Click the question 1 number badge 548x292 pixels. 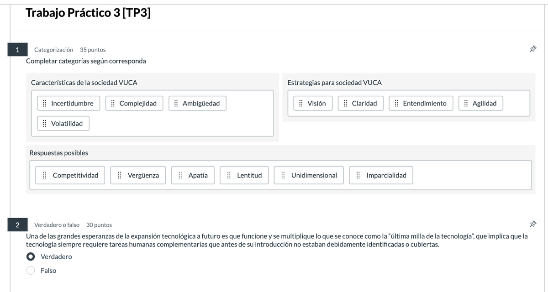coord(17,49)
